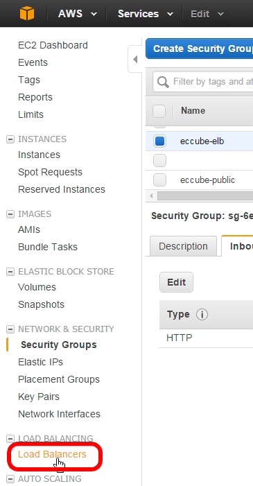The image size is (253, 486).
Task: Collapse the INSTANCES section
Action: pos(10,139)
